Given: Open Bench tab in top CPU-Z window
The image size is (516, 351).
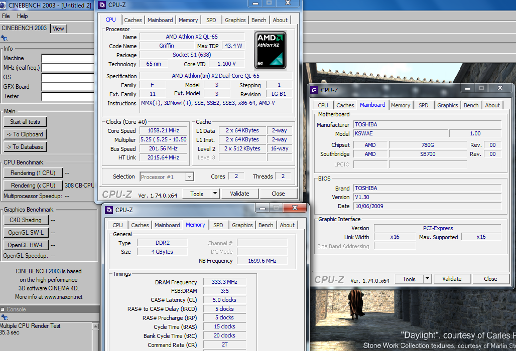Looking at the screenshot, I should click(x=259, y=20).
